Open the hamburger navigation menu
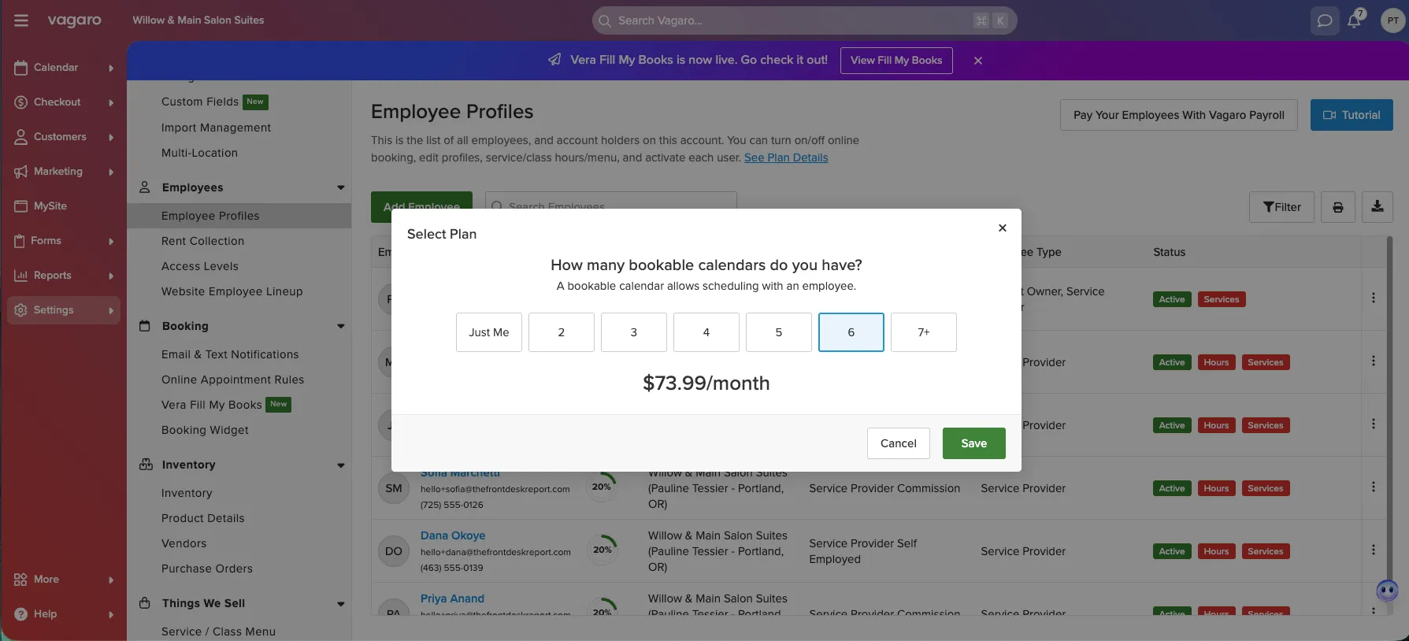The image size is (1409, 641). pos(21,20)
